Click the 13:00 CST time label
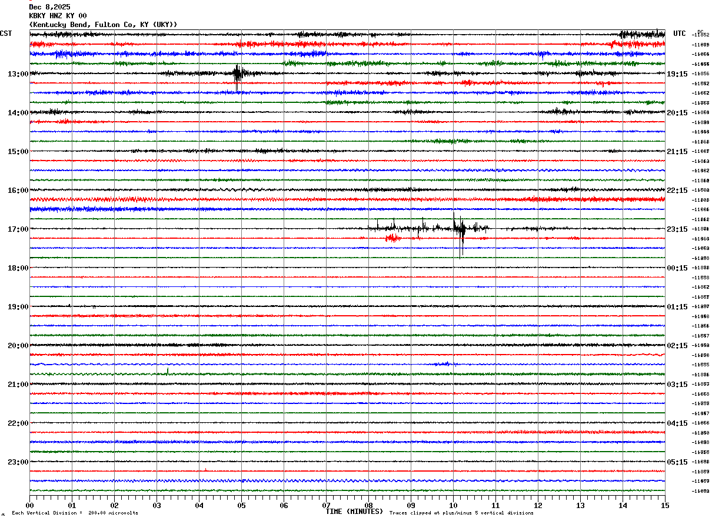This screenshot has height=521, width=712. [18, 74]
